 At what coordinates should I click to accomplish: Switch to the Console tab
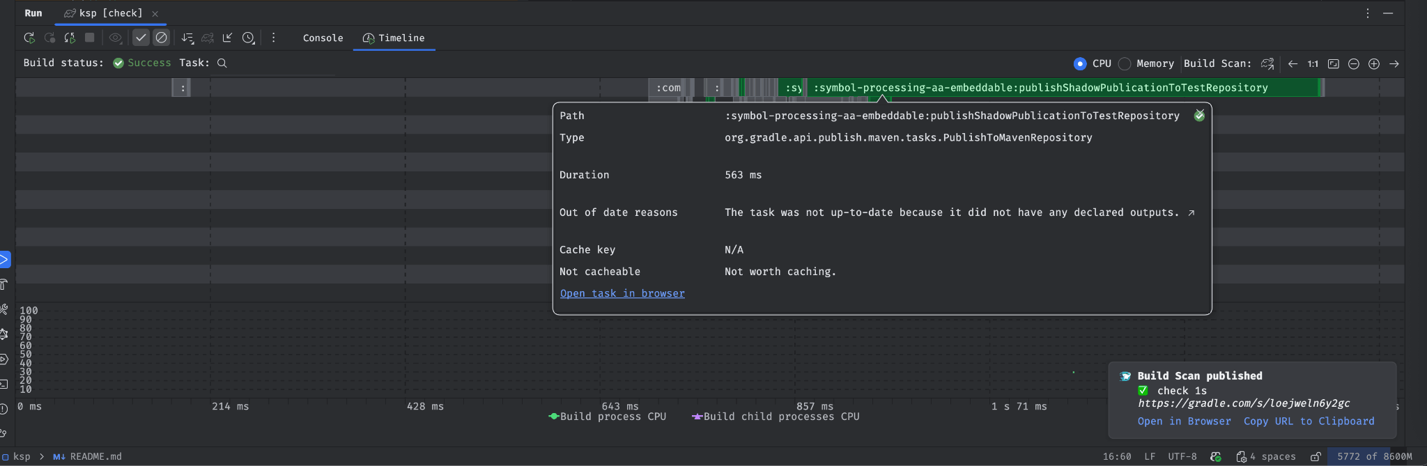pos(323,38)
